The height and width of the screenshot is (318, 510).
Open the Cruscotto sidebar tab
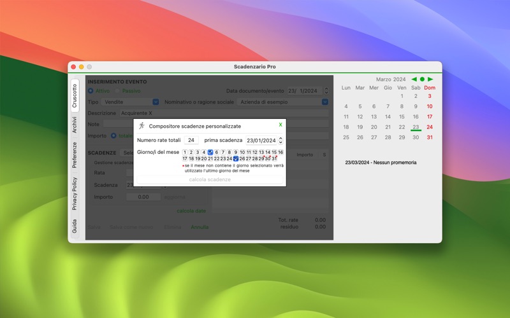[x=75, y=96]
